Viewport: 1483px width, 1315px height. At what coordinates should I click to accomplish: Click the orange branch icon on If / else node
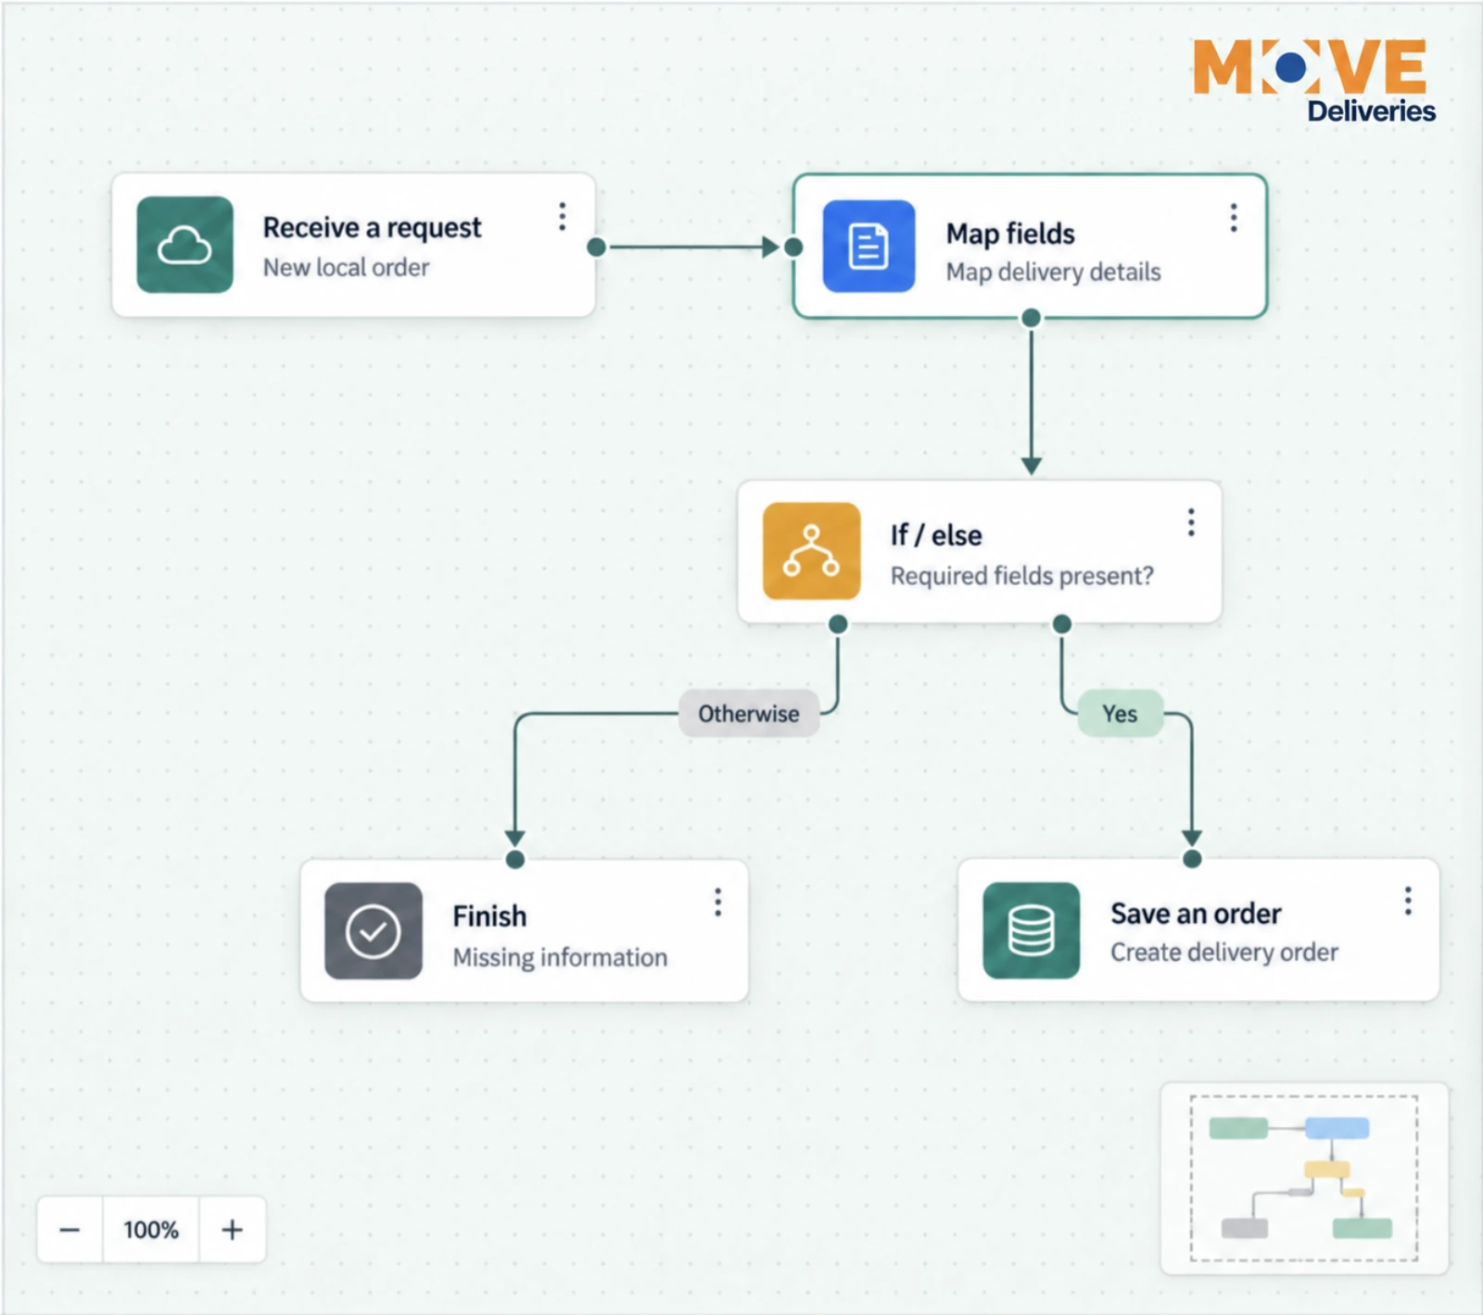coord(812,551)
